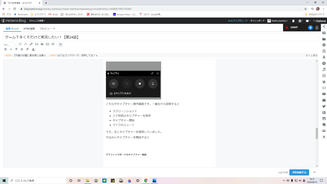Click the Proにアップグレード link
The image size is (327, 184).
(238, 21)
